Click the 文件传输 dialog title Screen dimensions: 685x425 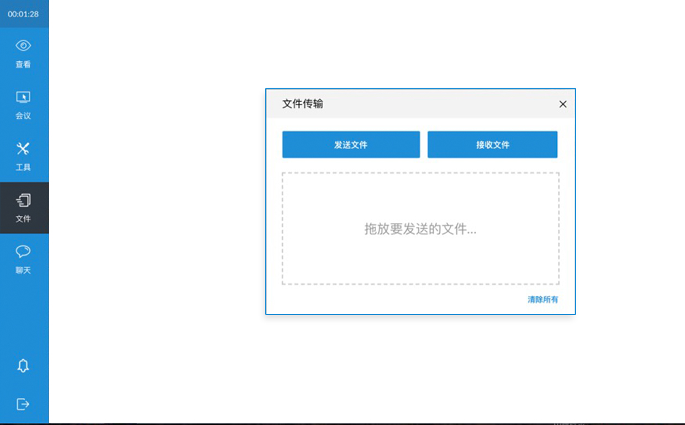pos(303,104)
